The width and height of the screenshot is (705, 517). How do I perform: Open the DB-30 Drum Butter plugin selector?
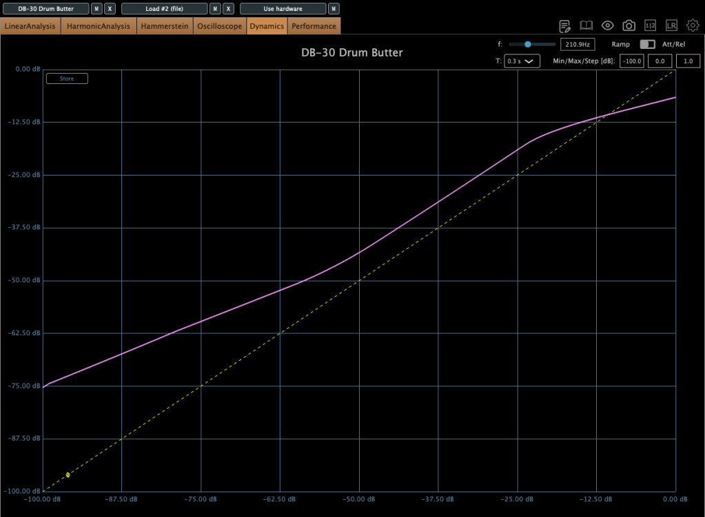[x=45, y=9]
